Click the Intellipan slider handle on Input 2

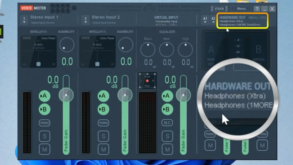(97, 64)
